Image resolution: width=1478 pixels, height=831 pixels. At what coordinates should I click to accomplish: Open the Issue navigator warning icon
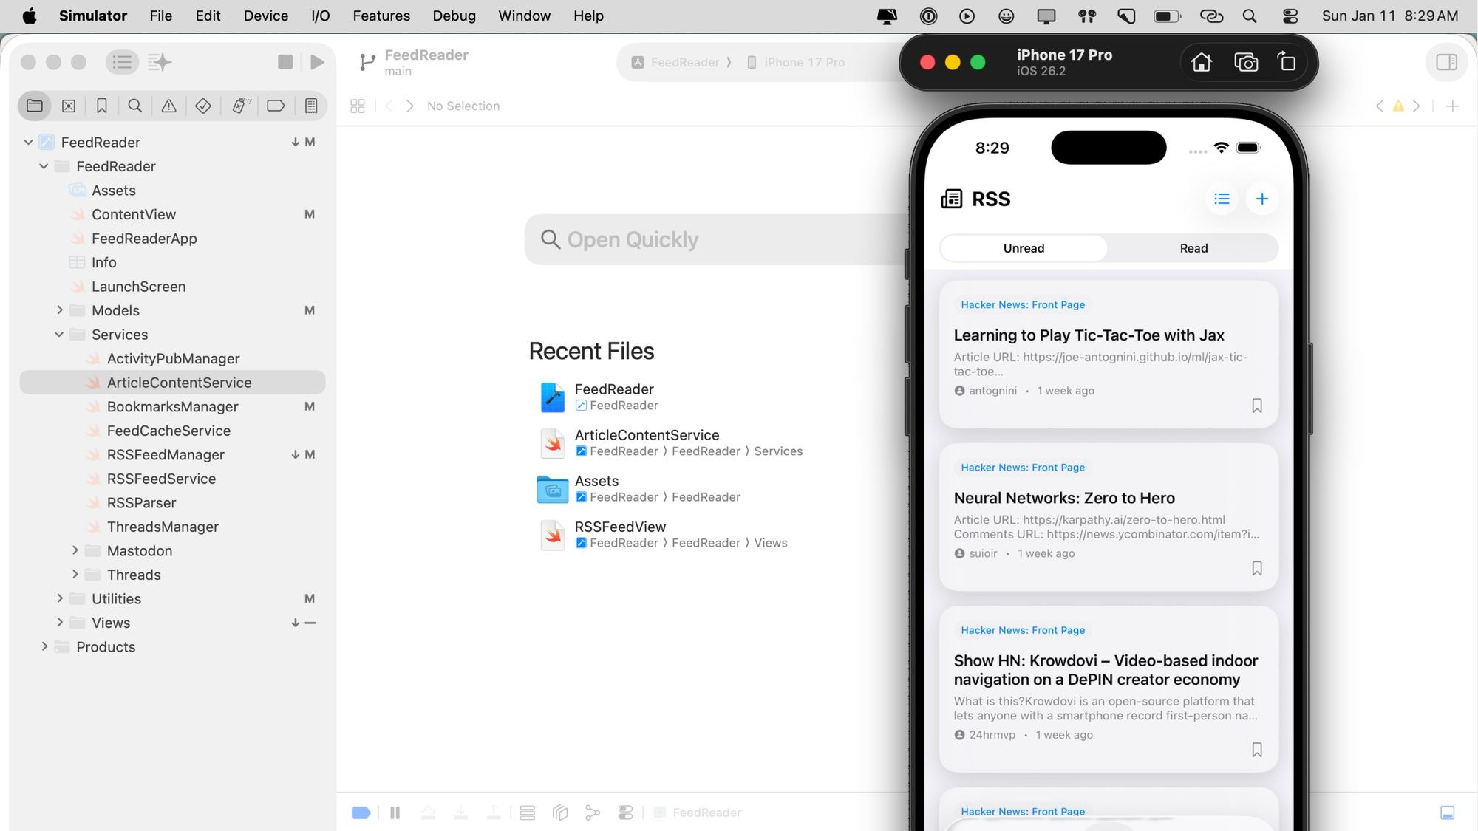coord(168,106)
